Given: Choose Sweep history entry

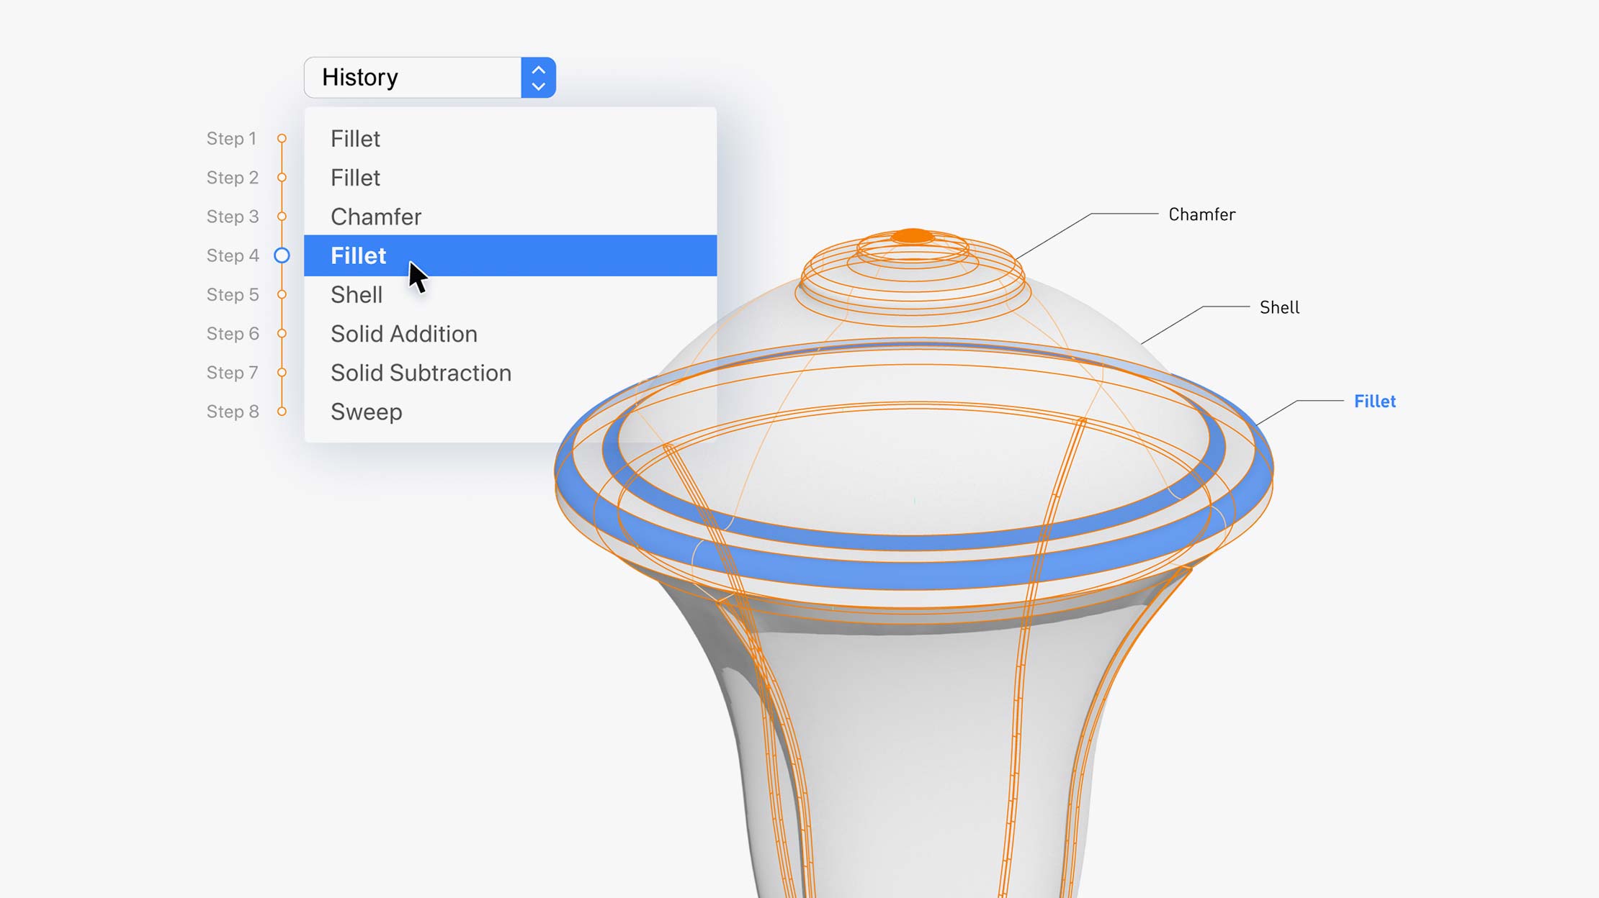Looking at the screenshot, I should [510, 412].
